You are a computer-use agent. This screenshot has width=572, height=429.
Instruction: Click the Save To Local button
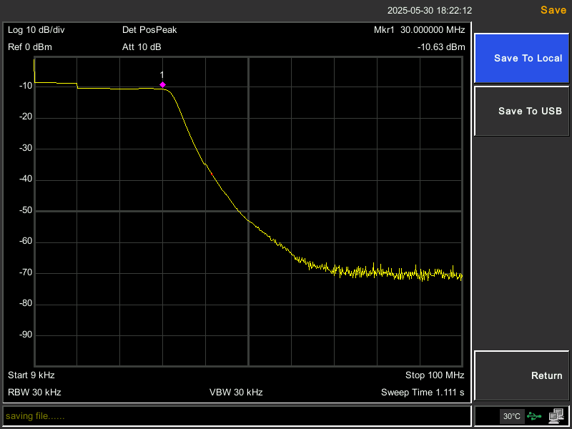[522, 59]
